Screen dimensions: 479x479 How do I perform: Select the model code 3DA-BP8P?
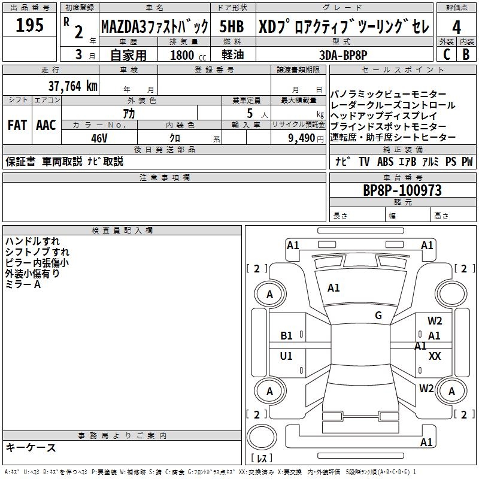(343, 54)
